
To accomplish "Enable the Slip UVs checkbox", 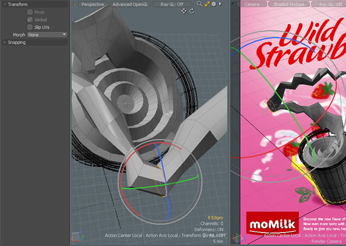I will (x=30, y=27).
